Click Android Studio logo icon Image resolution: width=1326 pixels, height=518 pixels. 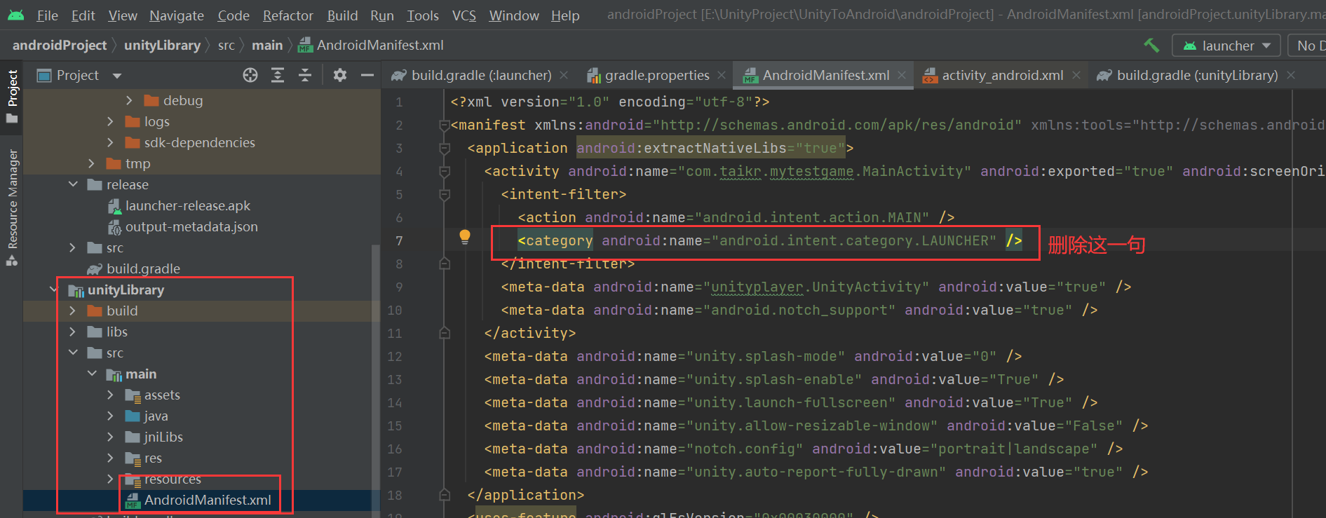[15, 15]
